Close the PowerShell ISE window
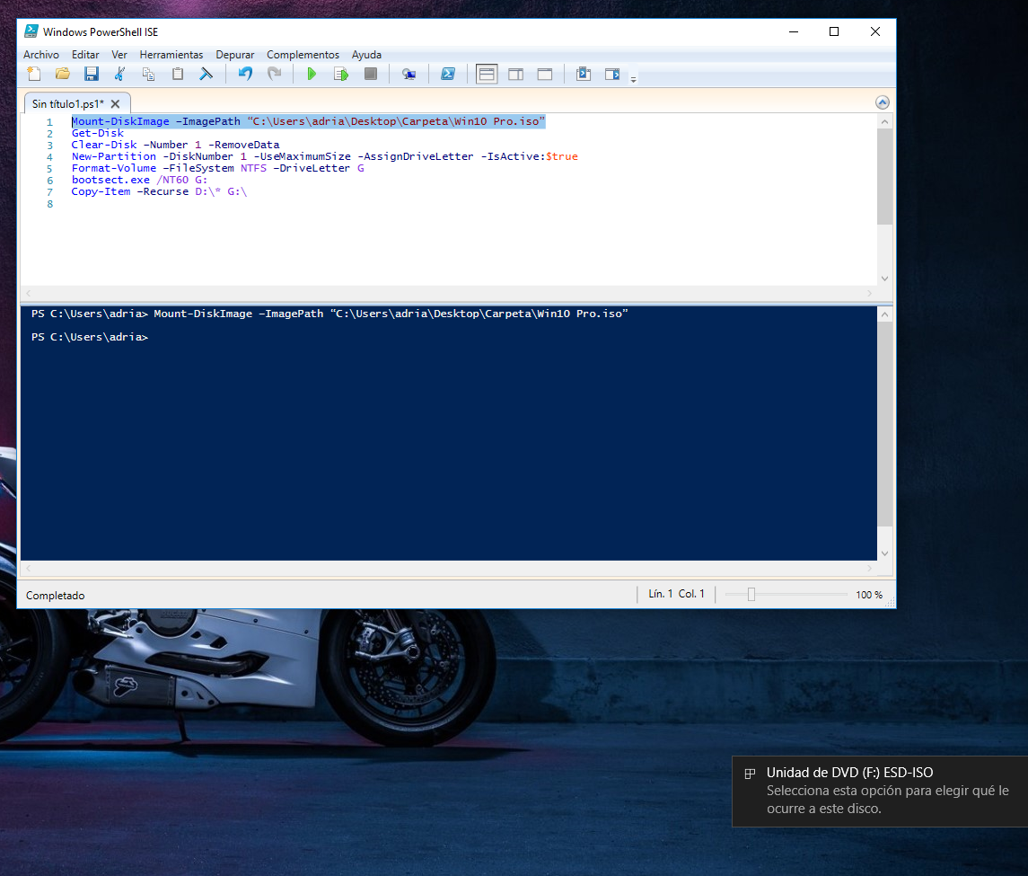Screen dimensions: 1028x876 coord(875,31)
